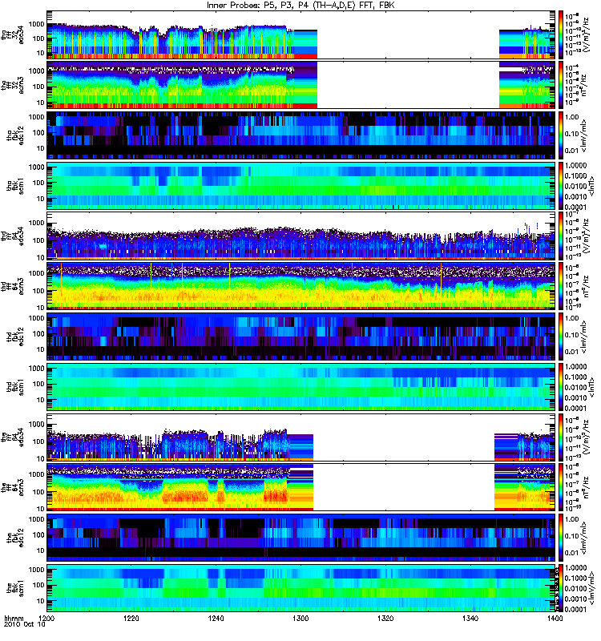Image resolution: width=601 pixels, height=641 pixels.
Task: Click the color bar beside thd fff scm3 panel
Action: [x=561, y=286]
